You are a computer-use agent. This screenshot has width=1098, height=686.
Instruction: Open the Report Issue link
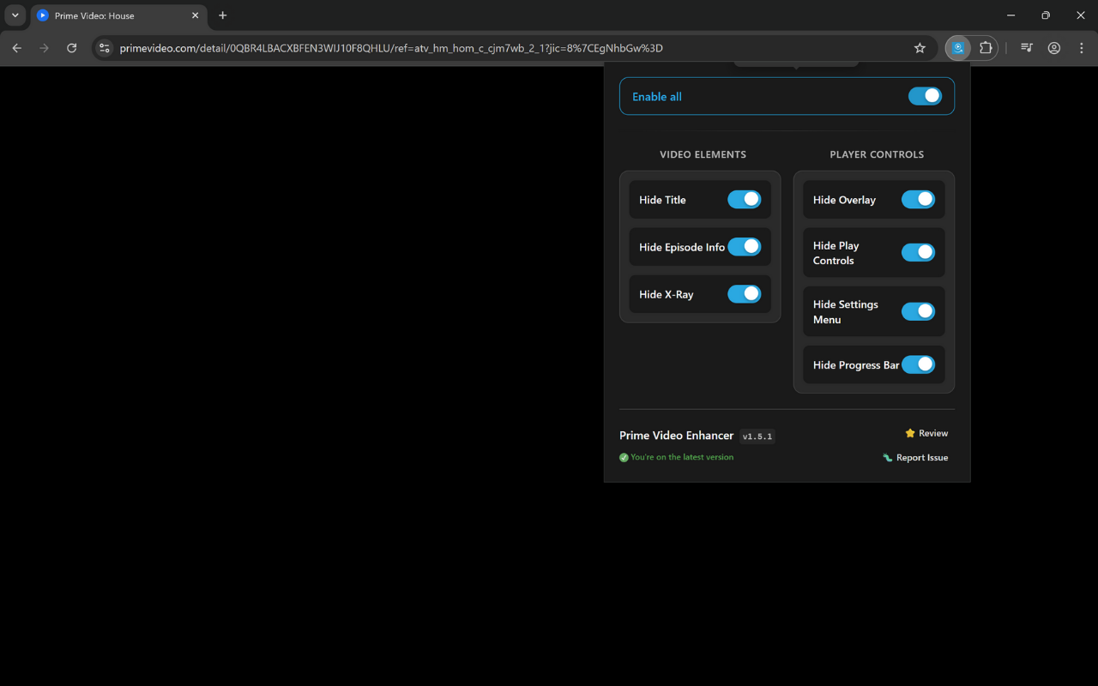[x=915, y=458]
